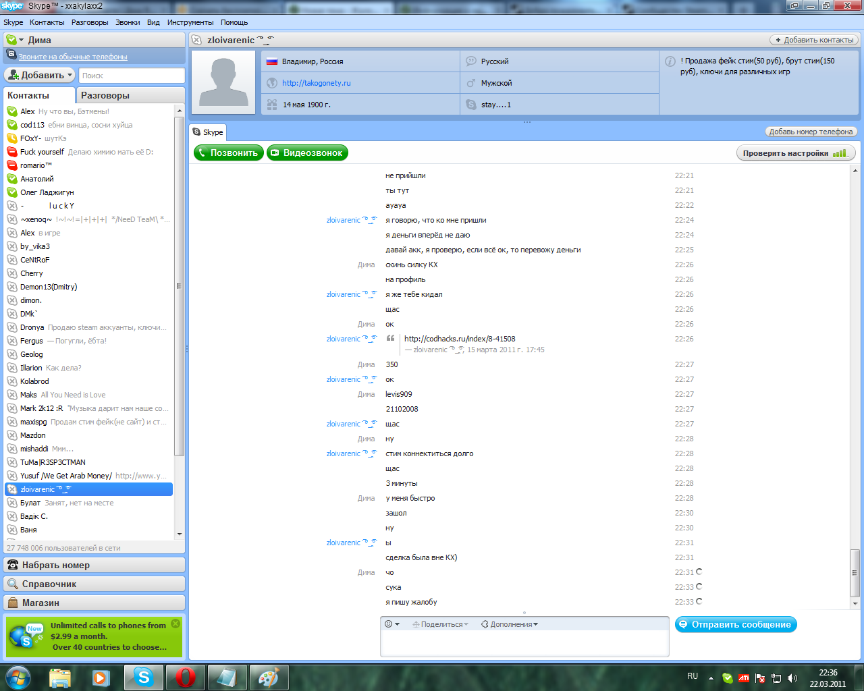This screenshot has height=691, width=864.
Task: Select contact Булат
Action: [x=88, y=503]
